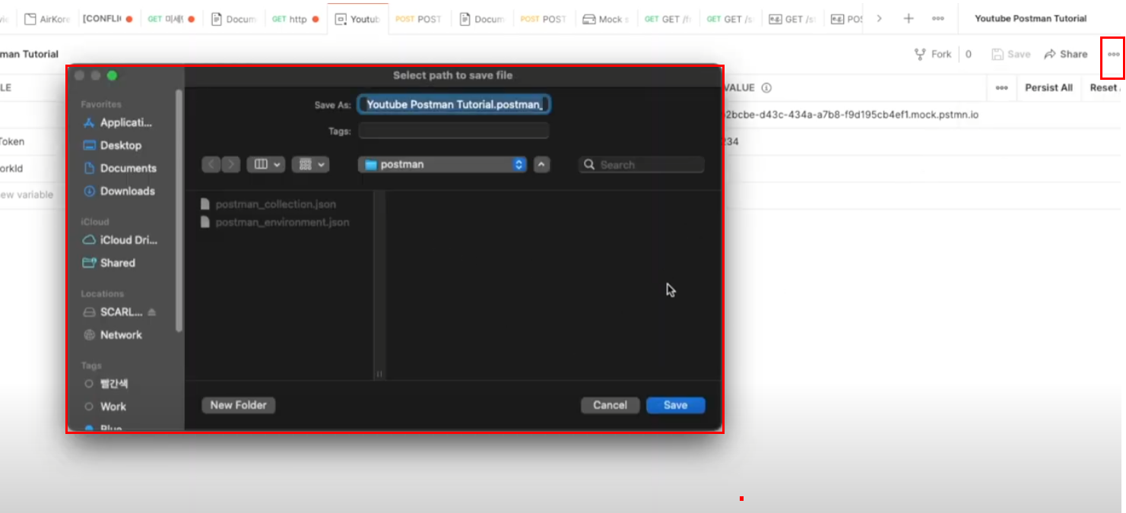Fork the environment
The width and height of the screenshot is (1126, 513).
click(x=932, y=54)
